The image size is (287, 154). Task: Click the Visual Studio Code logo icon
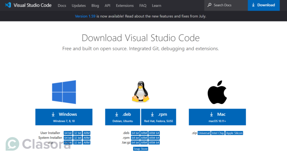pyautogui.click(x=8, y=5)
